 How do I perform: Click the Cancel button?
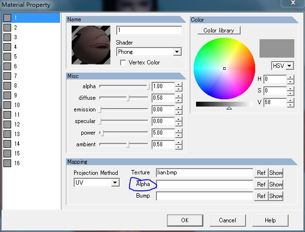pos(228,220)
